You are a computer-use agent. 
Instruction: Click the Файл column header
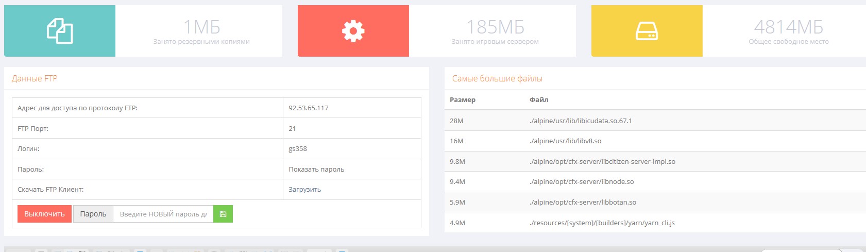pos(538,99)
